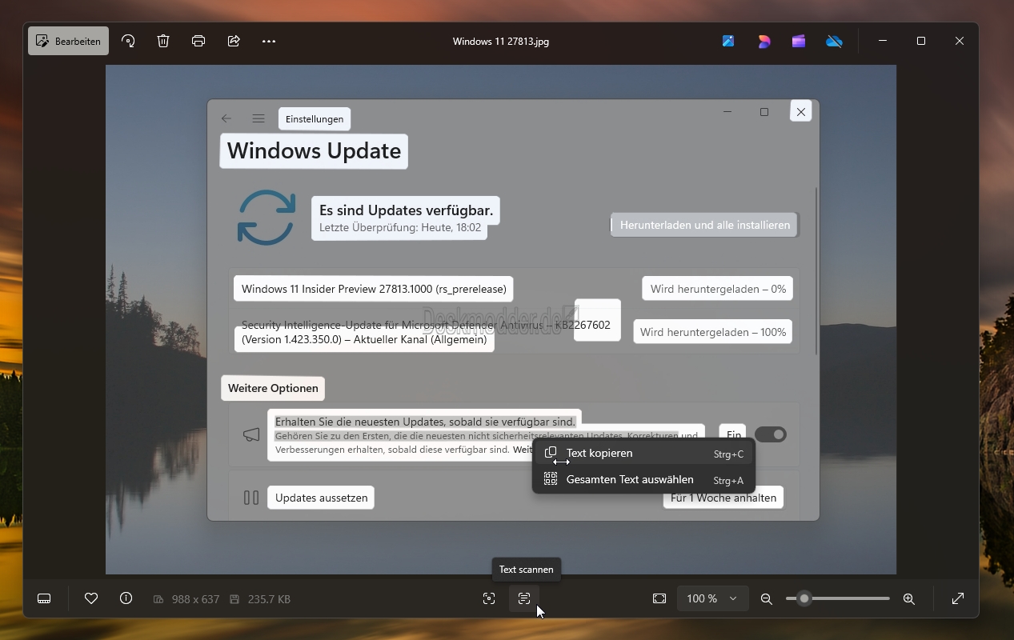Open the blue Photos app icon

point(728,41)
